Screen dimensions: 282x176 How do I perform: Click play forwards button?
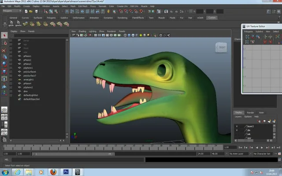(262, 148)
